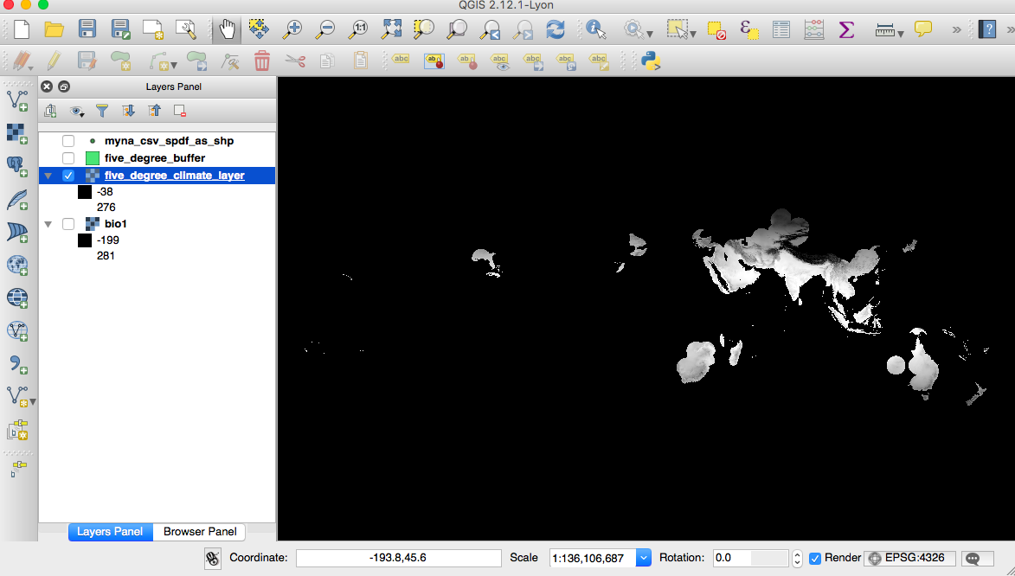Add vector layer from sidebar
Viewport: 1015px width, 576px height.
click(x=17, y=100)
